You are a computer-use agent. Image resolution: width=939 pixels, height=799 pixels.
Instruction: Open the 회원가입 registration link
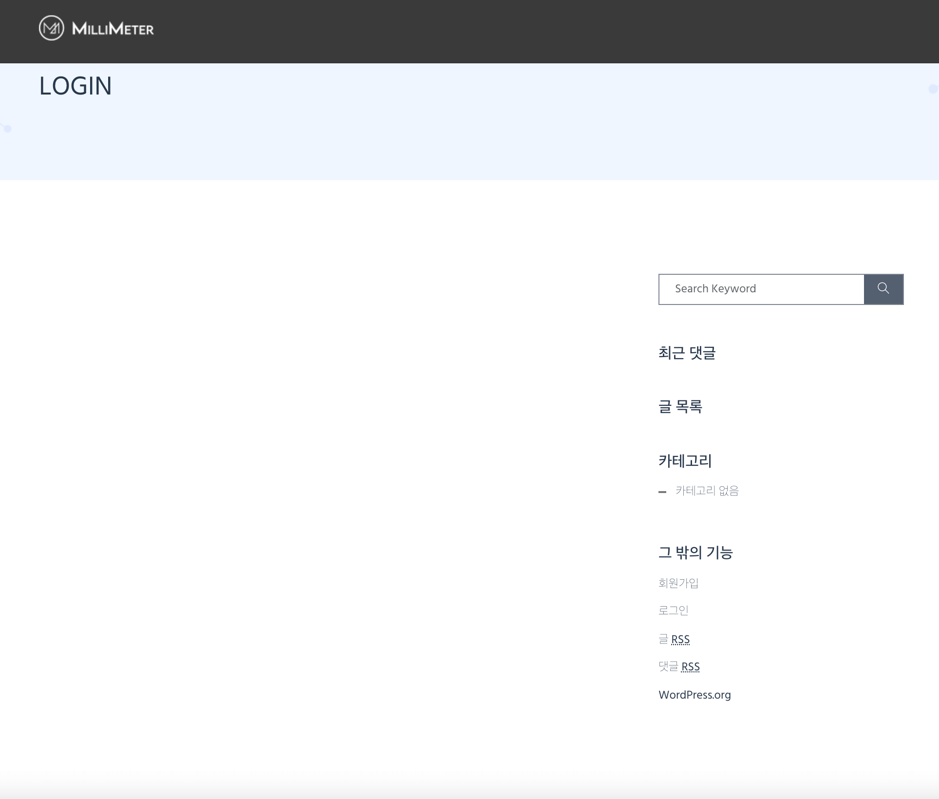click(678, 583)
